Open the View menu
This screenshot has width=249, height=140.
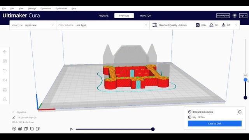click(21, 9)
